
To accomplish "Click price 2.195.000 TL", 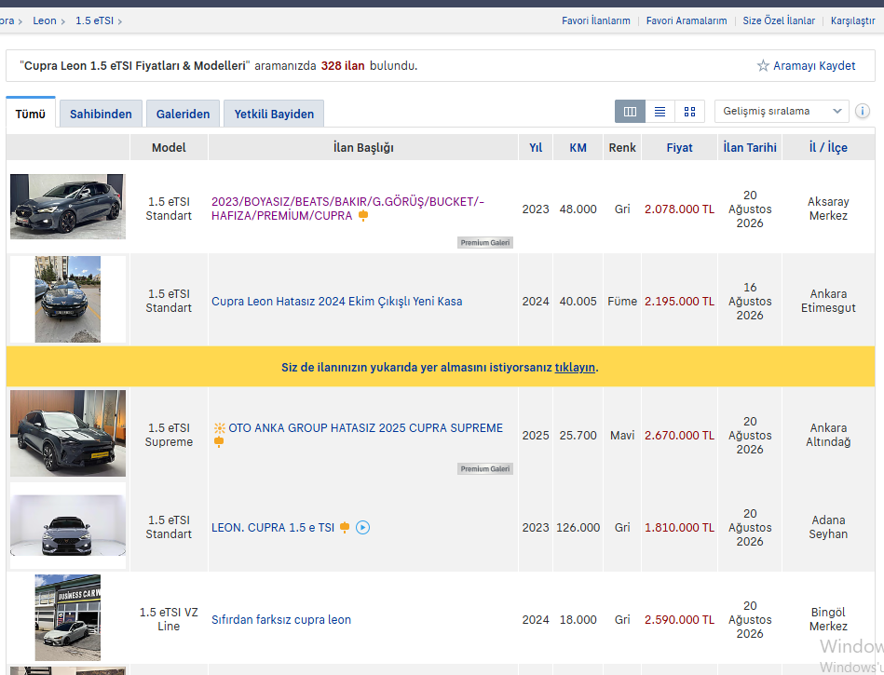I will pyautogui.click(x=679, y=302).
